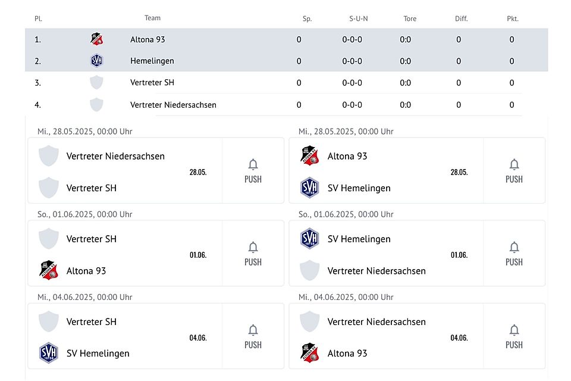Click placeholder shield of Vertreter SH in standings

(96, 82)
